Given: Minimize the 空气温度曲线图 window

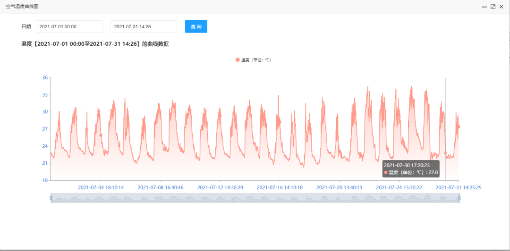Looking at the screenshot, I should point(484,7).
